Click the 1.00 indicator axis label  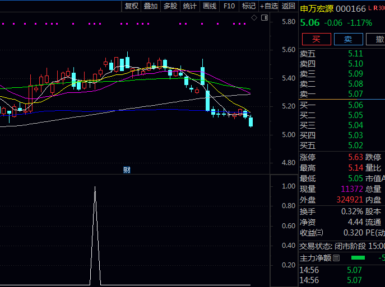click(x=289, y=186)
